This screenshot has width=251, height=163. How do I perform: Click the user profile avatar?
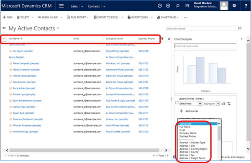coord(224,6)
